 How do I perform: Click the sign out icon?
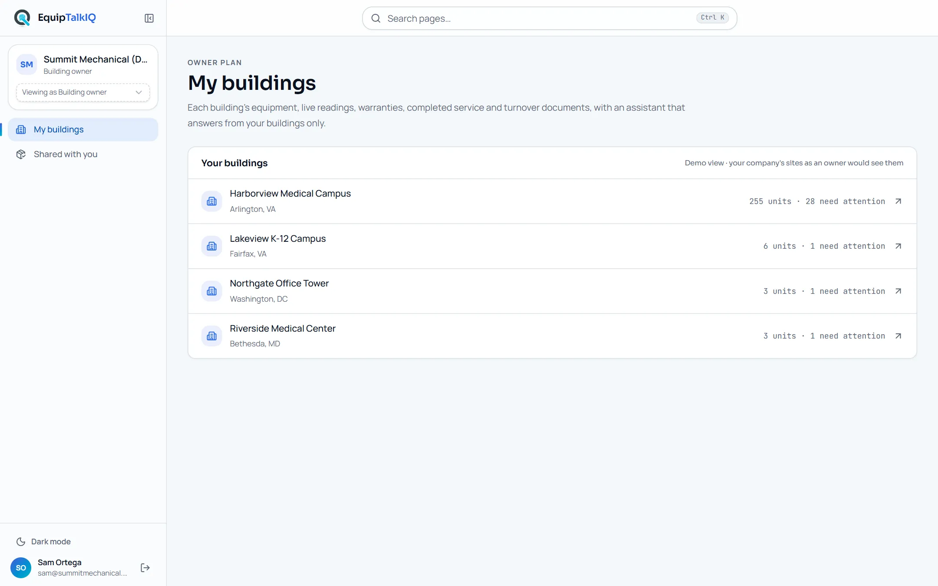tap(145, 568)
